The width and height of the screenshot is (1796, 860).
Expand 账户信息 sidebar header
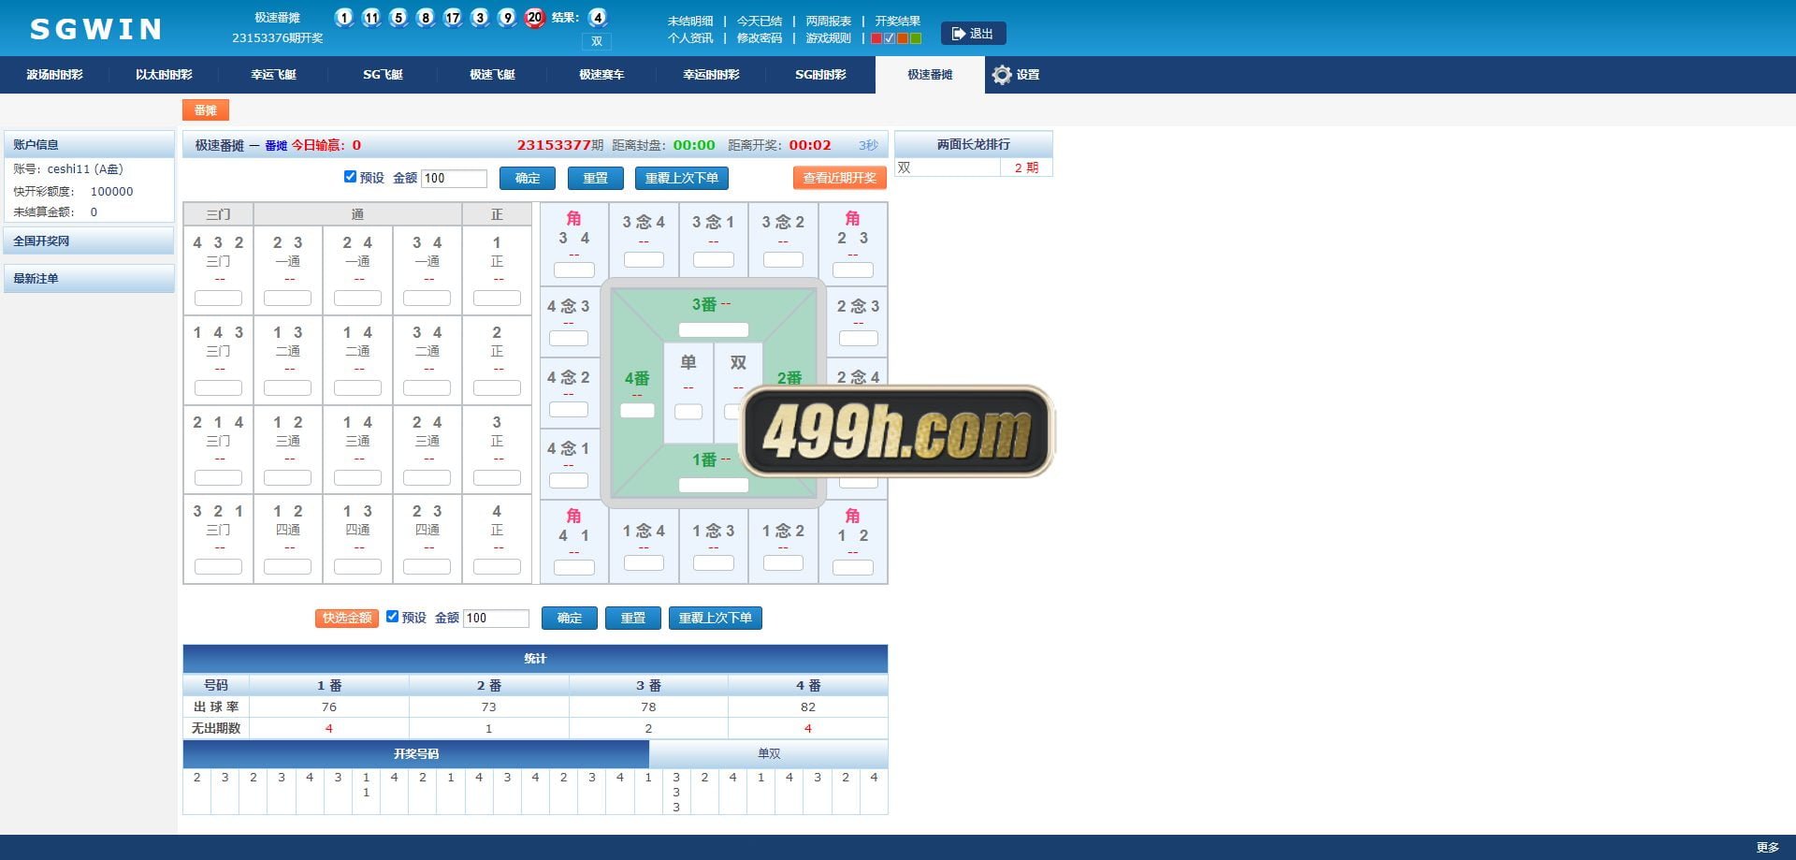click(x=89, y=144)
